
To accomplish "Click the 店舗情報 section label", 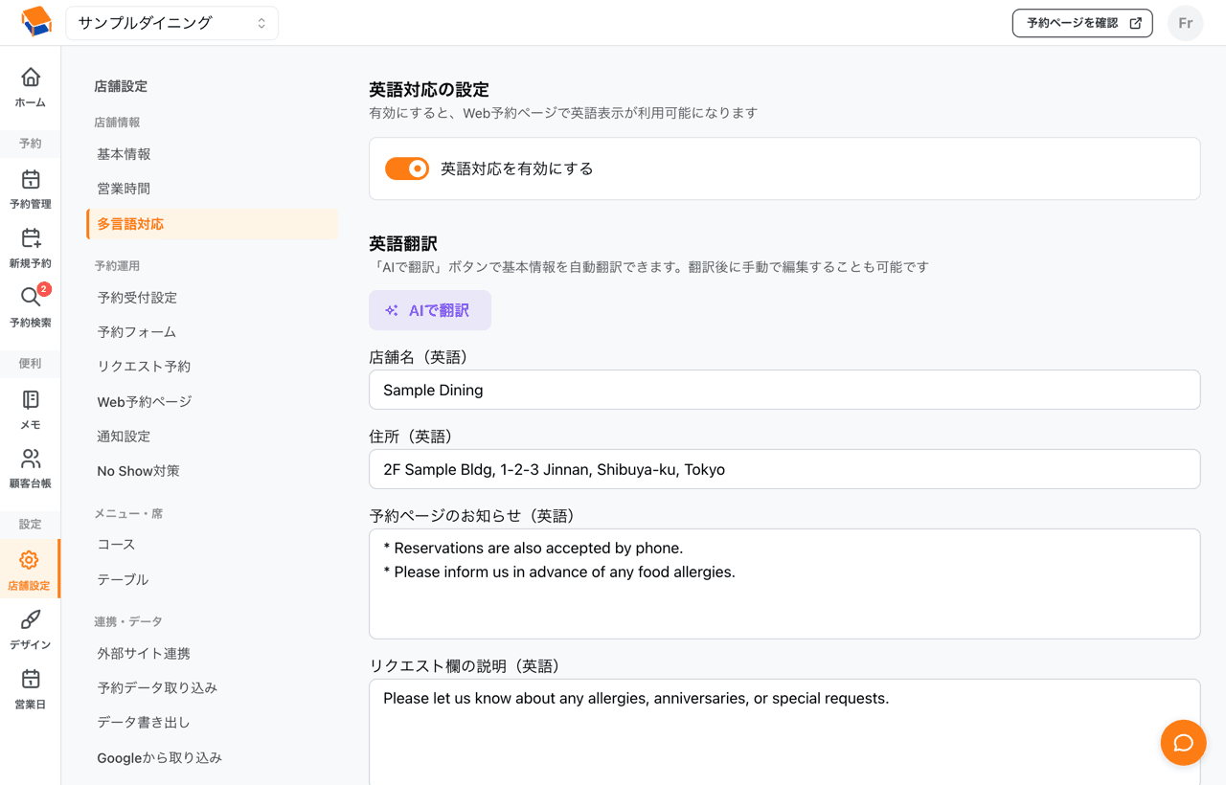I will pos(117,123).
